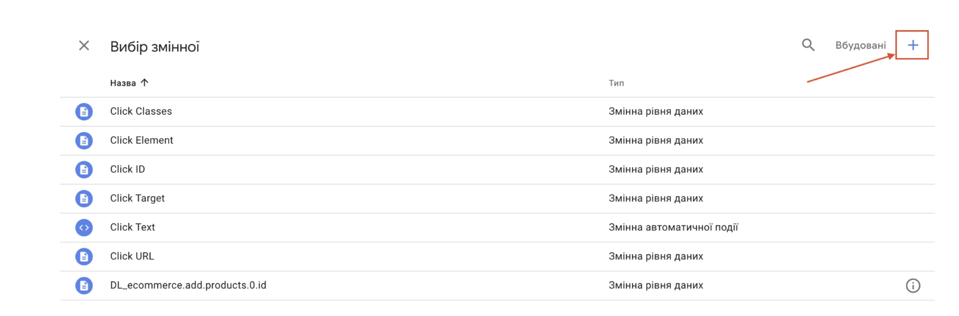Sort the list by Назва column
959x316 pixels.
(x=123, y=83)
